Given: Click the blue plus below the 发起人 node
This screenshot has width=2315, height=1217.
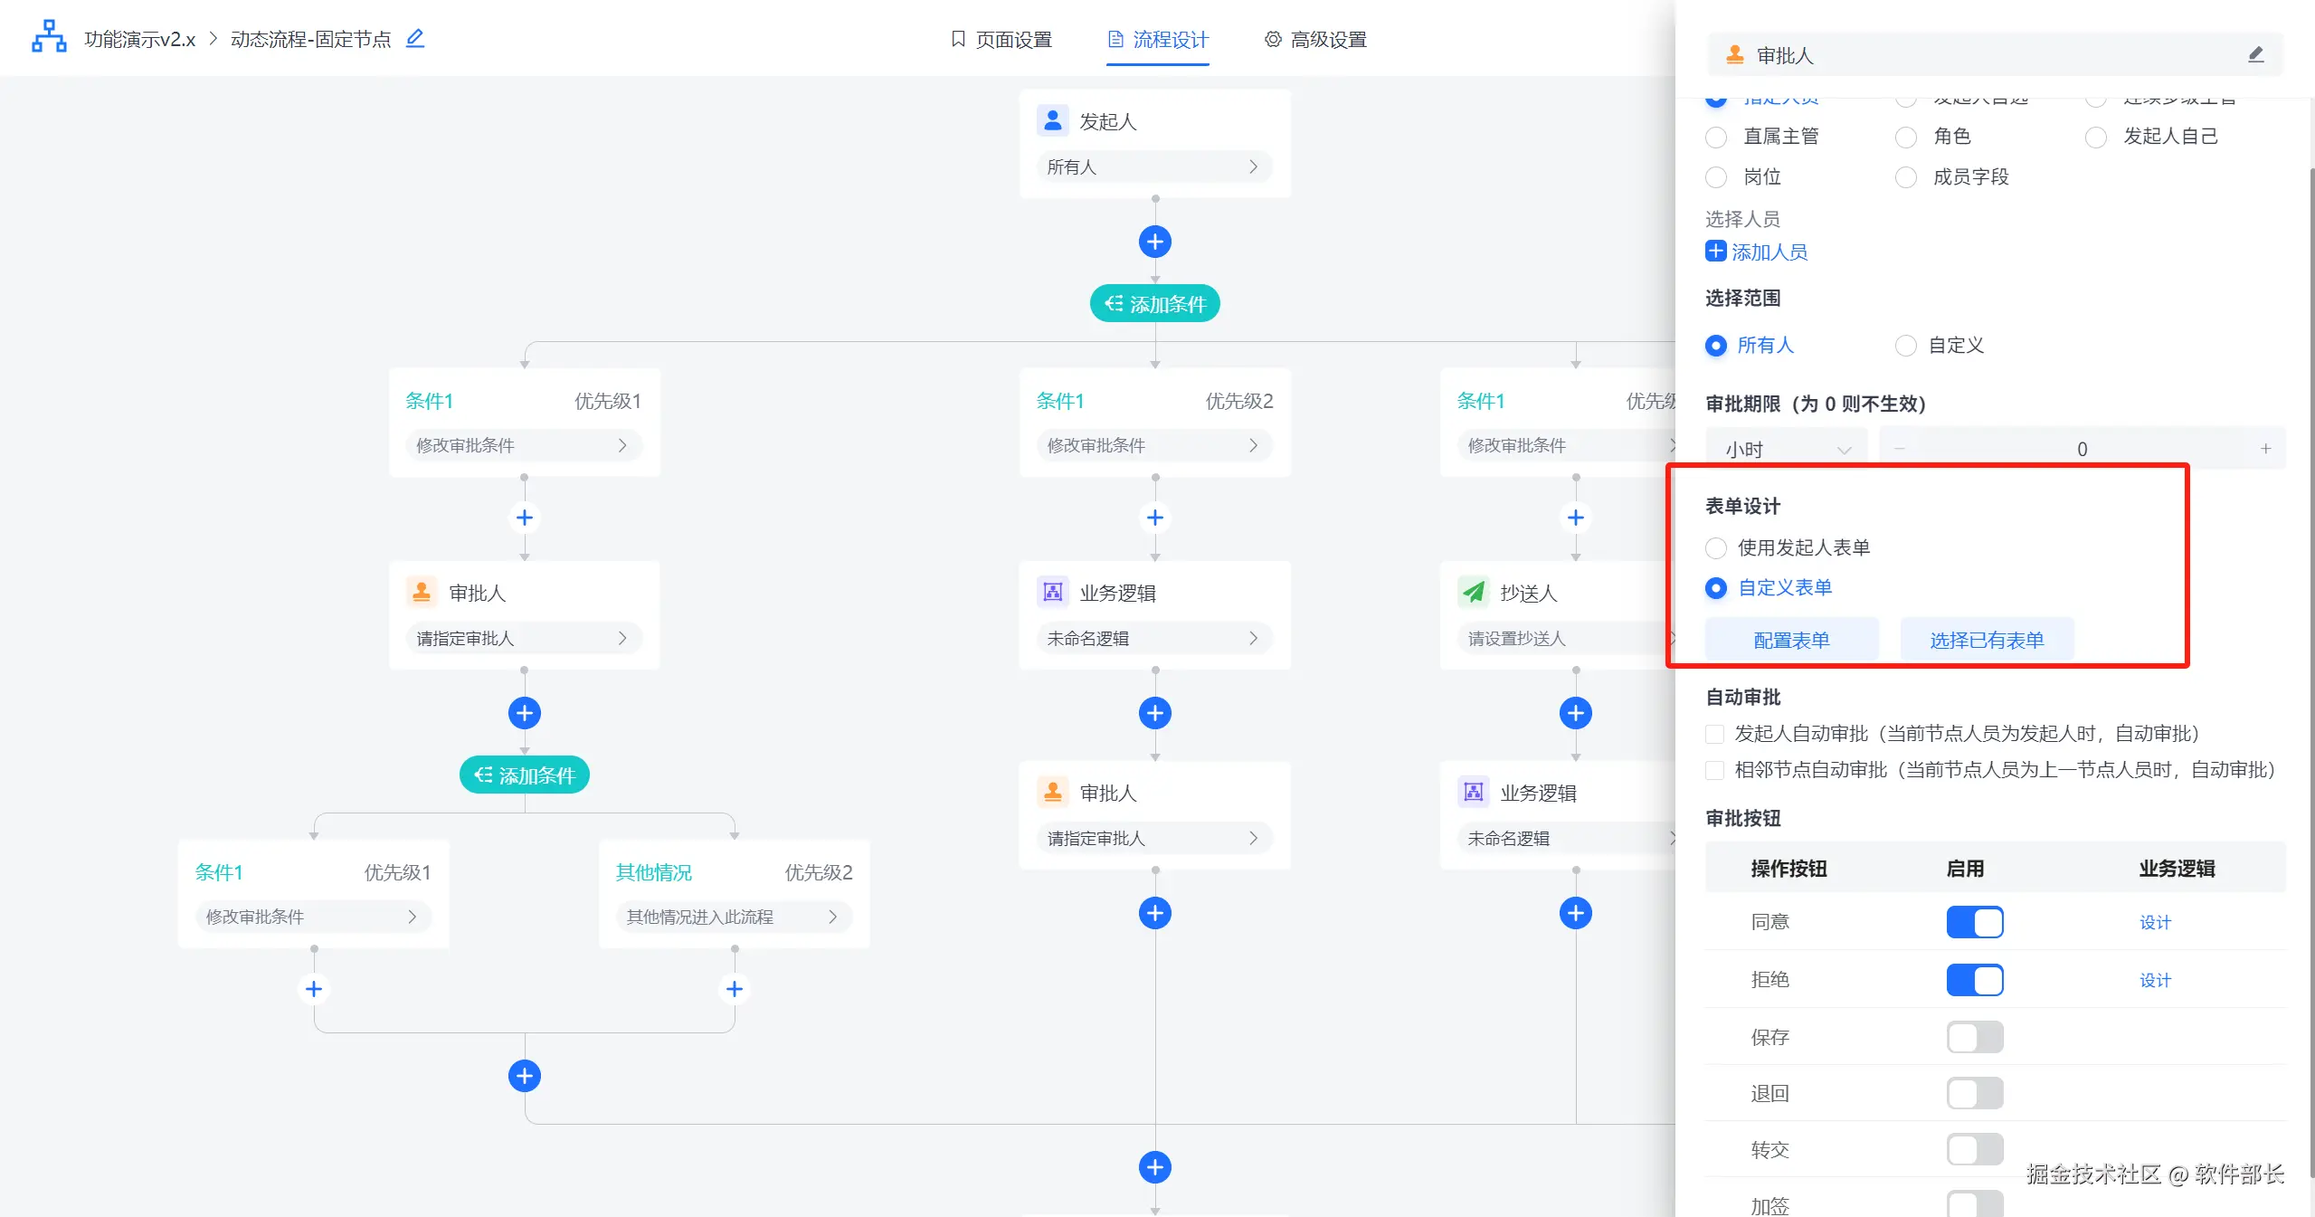Looking at the screenshot, I should [x=1154, y=242].
